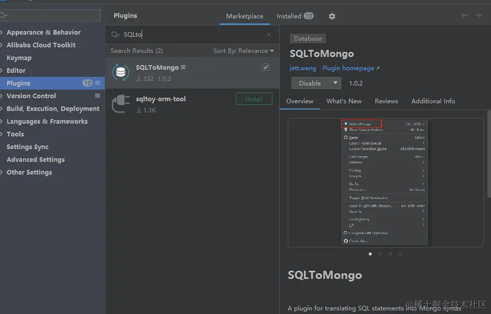Select the SQLToMongo search result name
The image size is (491, 314).
[x=157, y=67]
